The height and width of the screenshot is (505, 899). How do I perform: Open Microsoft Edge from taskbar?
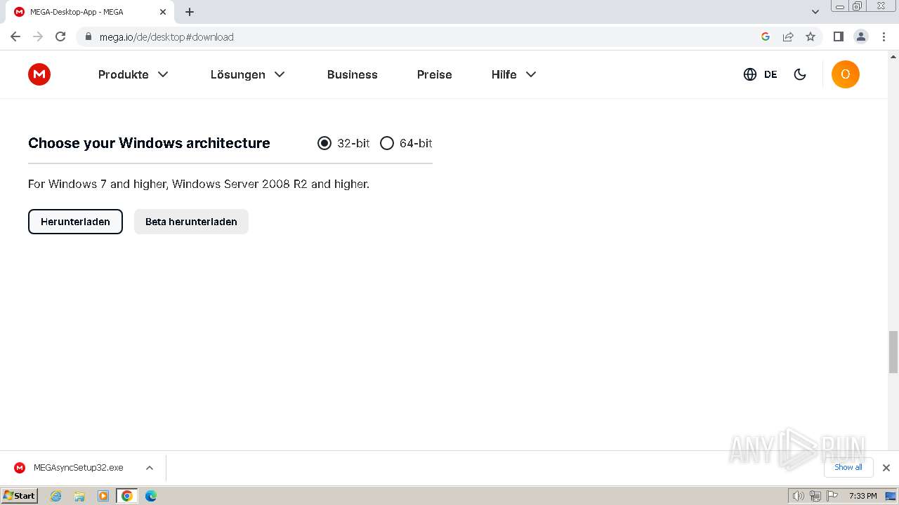click(x=151, y=496)
